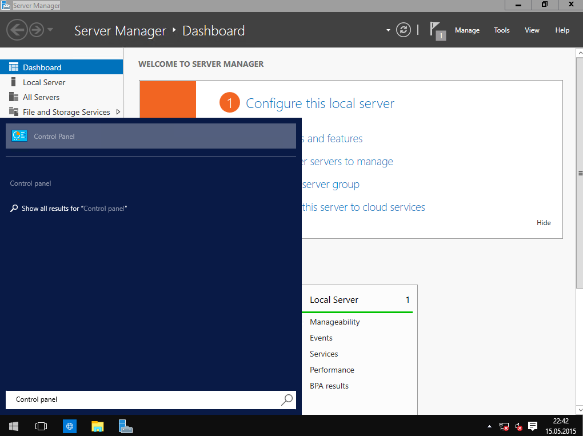Open File Explorer from the taskbar
Image resolution: width=583 pixels, height=436 pixels.
(97, 426)
